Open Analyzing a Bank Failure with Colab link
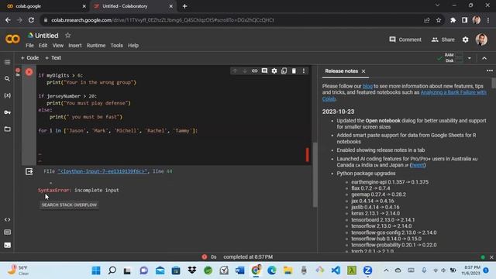The image size is (496, 279). (x=453, y=92)
